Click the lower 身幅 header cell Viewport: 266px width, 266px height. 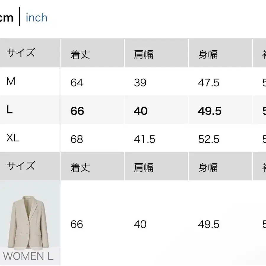[x=208, y=168]
